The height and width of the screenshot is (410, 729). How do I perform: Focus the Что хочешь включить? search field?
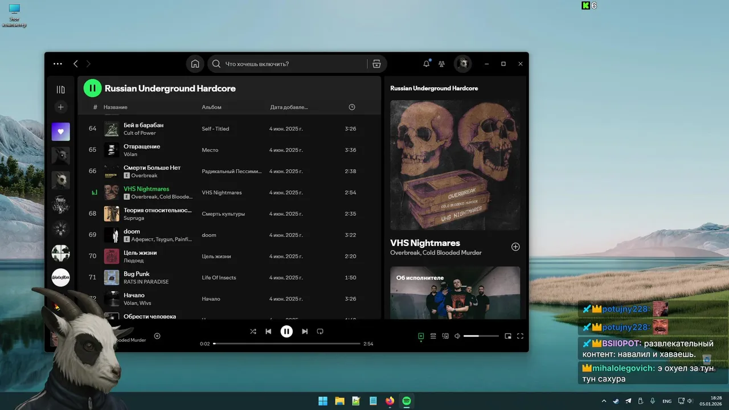(x=295, y=64)
